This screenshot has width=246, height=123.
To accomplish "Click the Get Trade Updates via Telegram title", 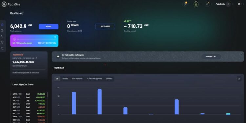I will [72, 55].
